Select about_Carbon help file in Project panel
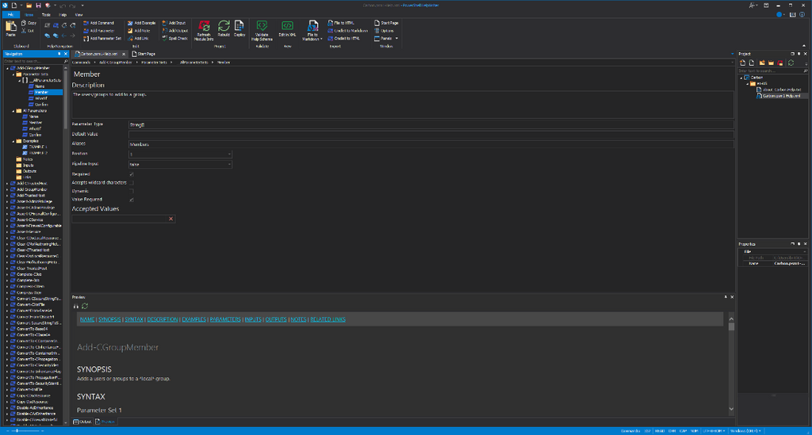 click(779, 90)
